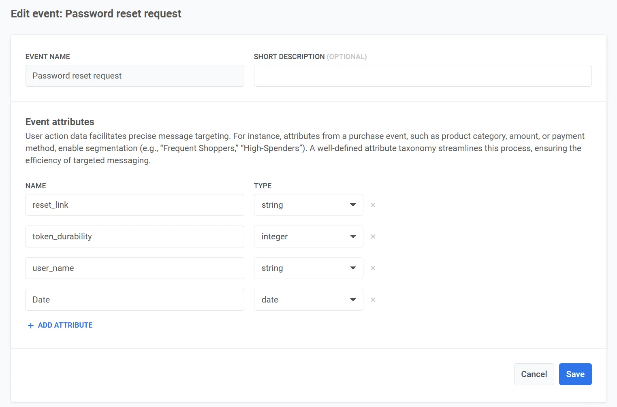Click the optional SHORT DESCRIPTION field
Viewport: 617px width, 407px height.
tap(423, 76)
